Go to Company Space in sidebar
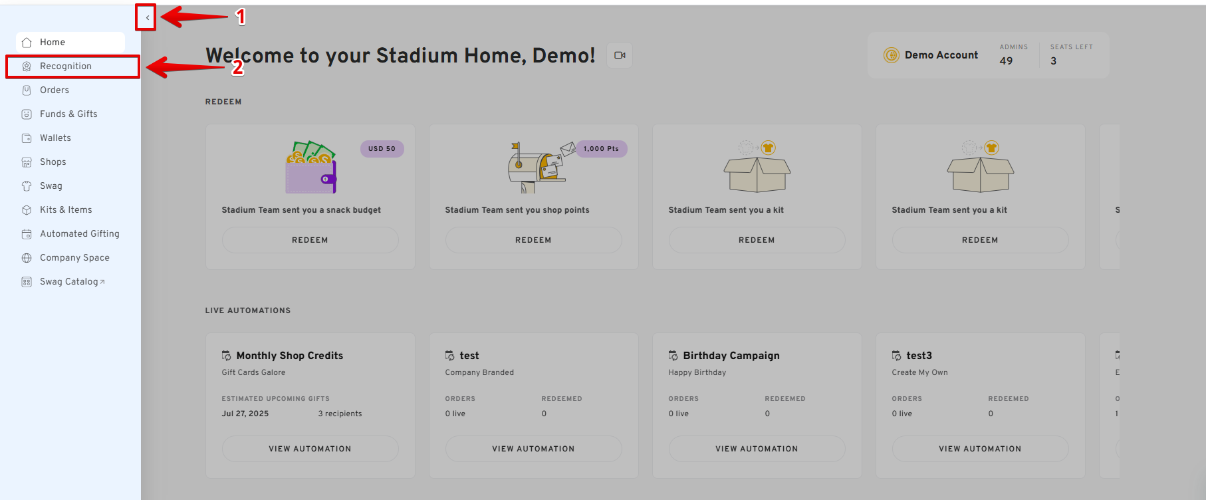Screen dimensions: 1206x500 point(74,258)
